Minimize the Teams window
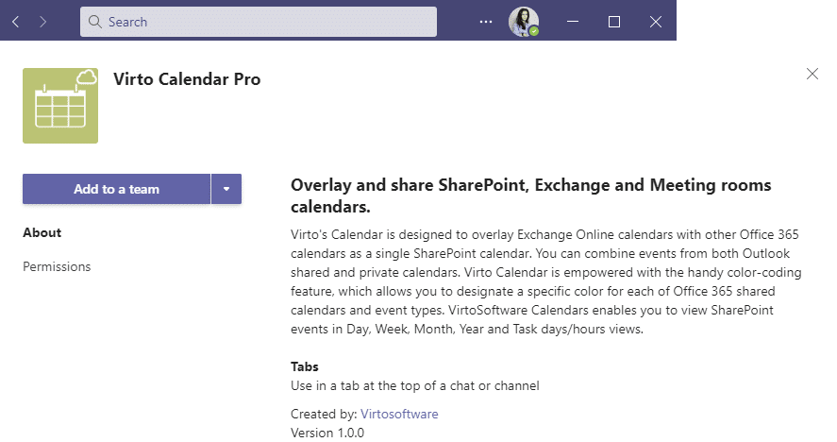 573,22
